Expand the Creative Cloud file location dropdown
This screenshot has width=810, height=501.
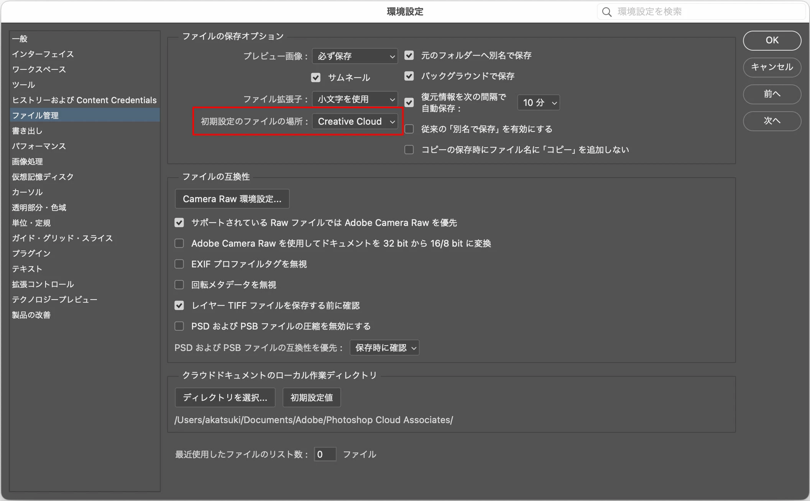pyautogui.click(x=355, y=121)
